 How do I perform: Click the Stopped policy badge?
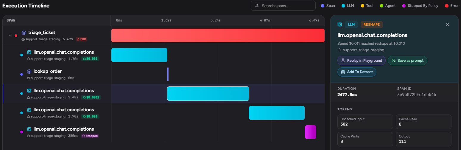pyautogui.click(x=90, y=136)
